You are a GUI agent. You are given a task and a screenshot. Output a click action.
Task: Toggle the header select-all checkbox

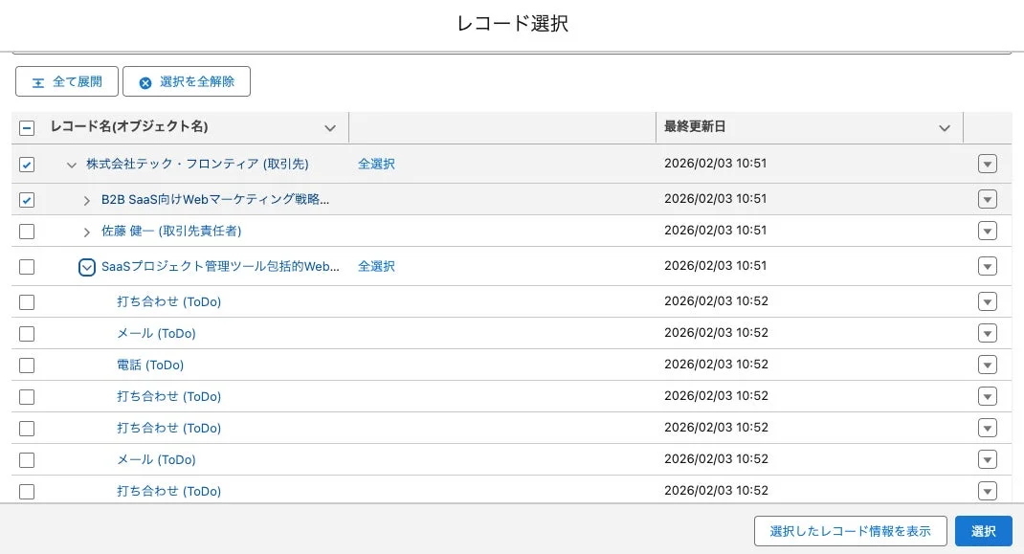[27, 128]
